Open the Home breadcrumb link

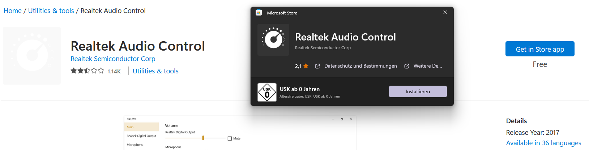[13, 11]
